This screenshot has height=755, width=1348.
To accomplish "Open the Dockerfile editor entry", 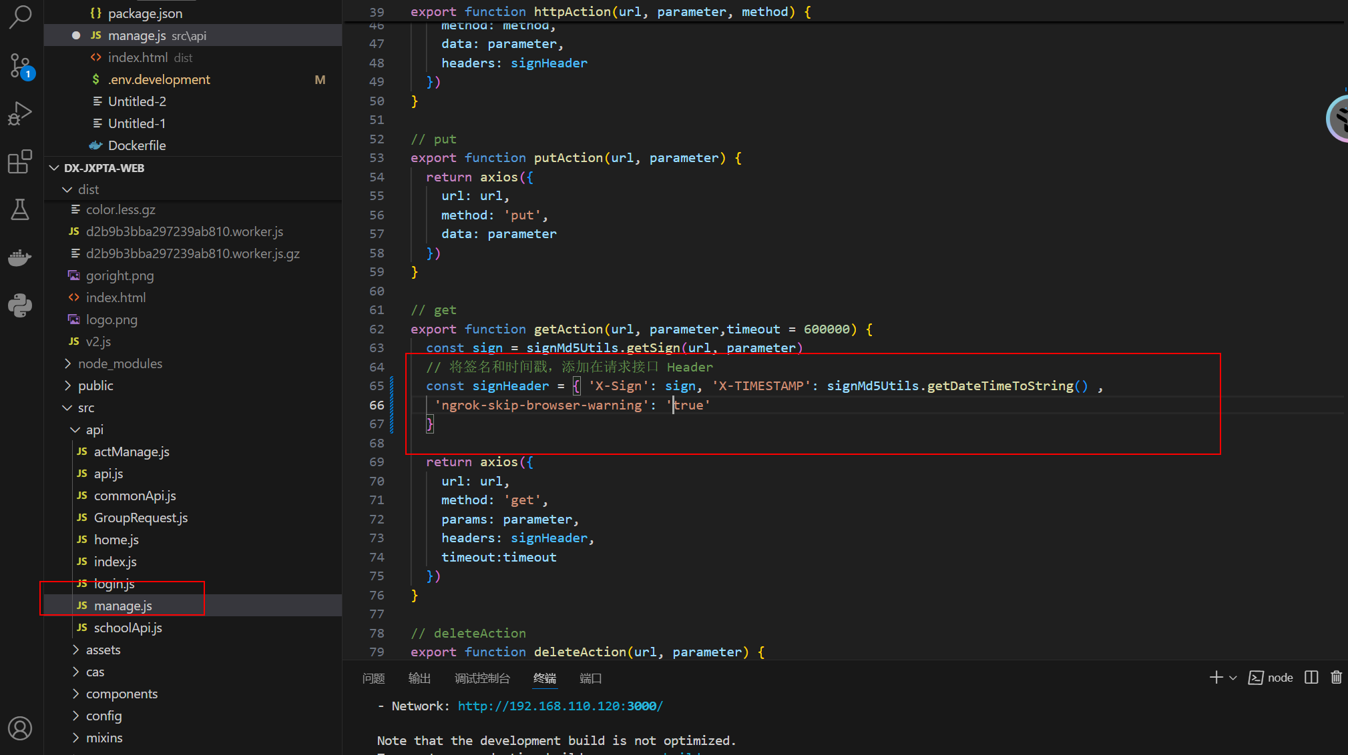I will coord(193,145).
